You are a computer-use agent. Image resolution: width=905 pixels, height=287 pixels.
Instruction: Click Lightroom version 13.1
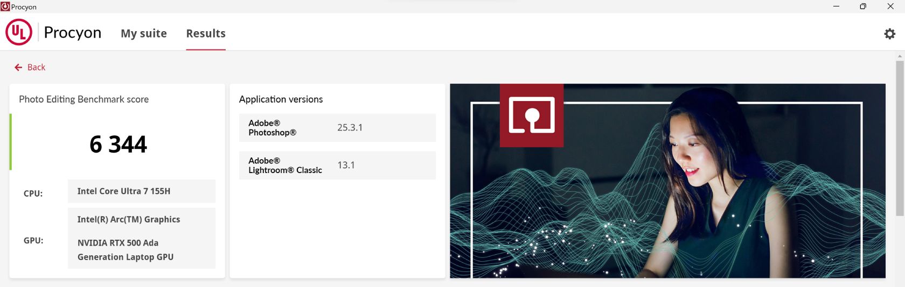[346, 165]
